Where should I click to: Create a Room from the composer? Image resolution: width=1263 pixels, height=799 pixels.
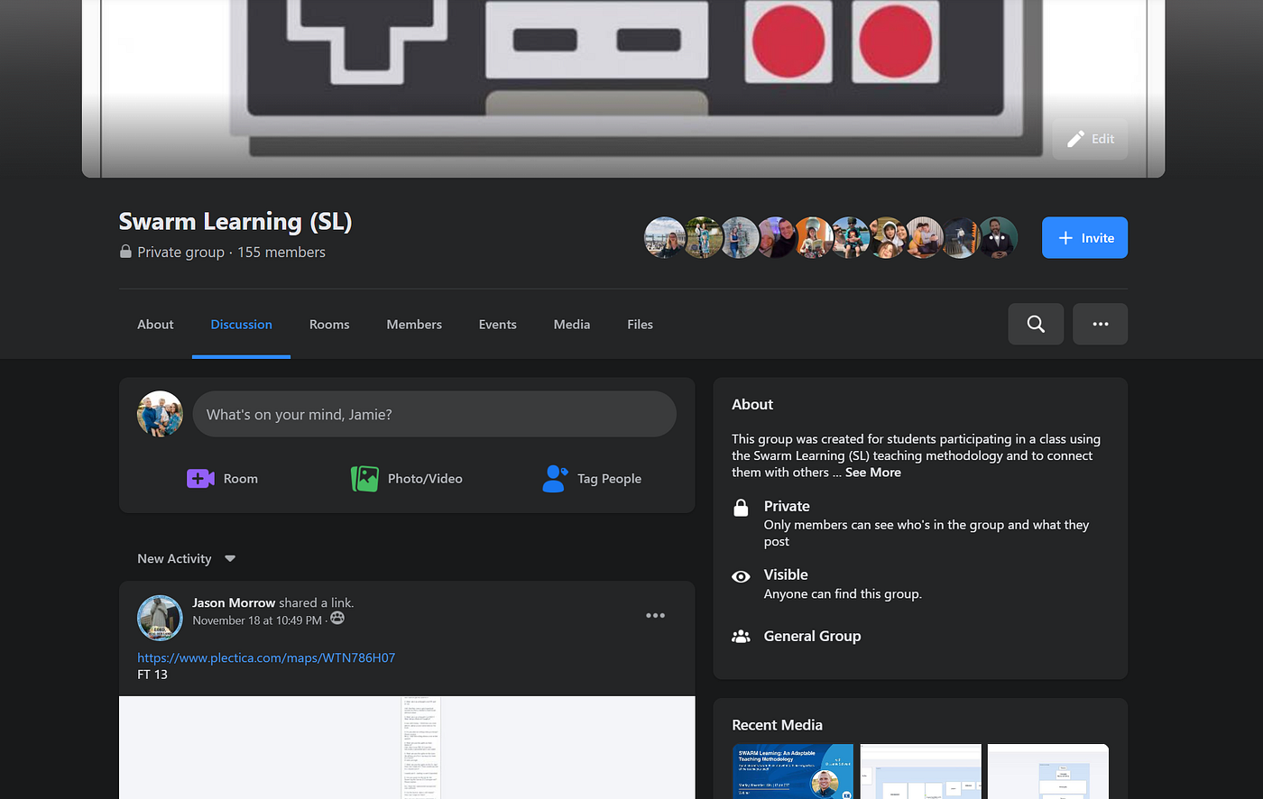tap(223, 479)
